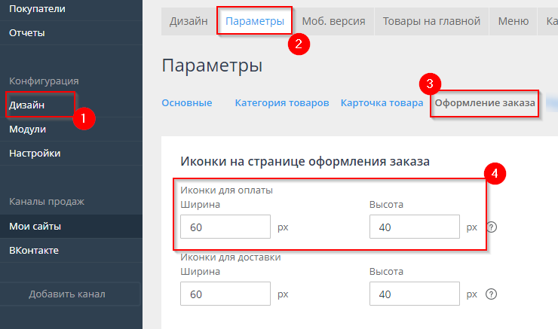Switch to the Параметры tab

click(255, 21)
